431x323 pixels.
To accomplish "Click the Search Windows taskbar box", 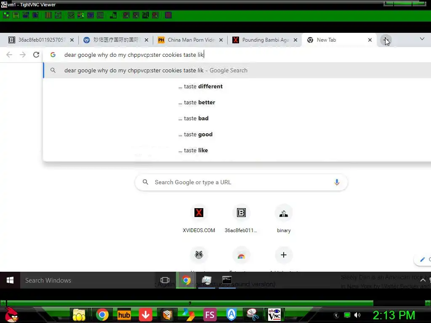I will 88,280.
